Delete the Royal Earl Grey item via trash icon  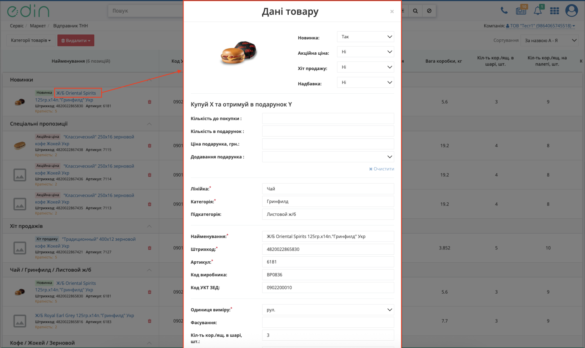(149, 321)
